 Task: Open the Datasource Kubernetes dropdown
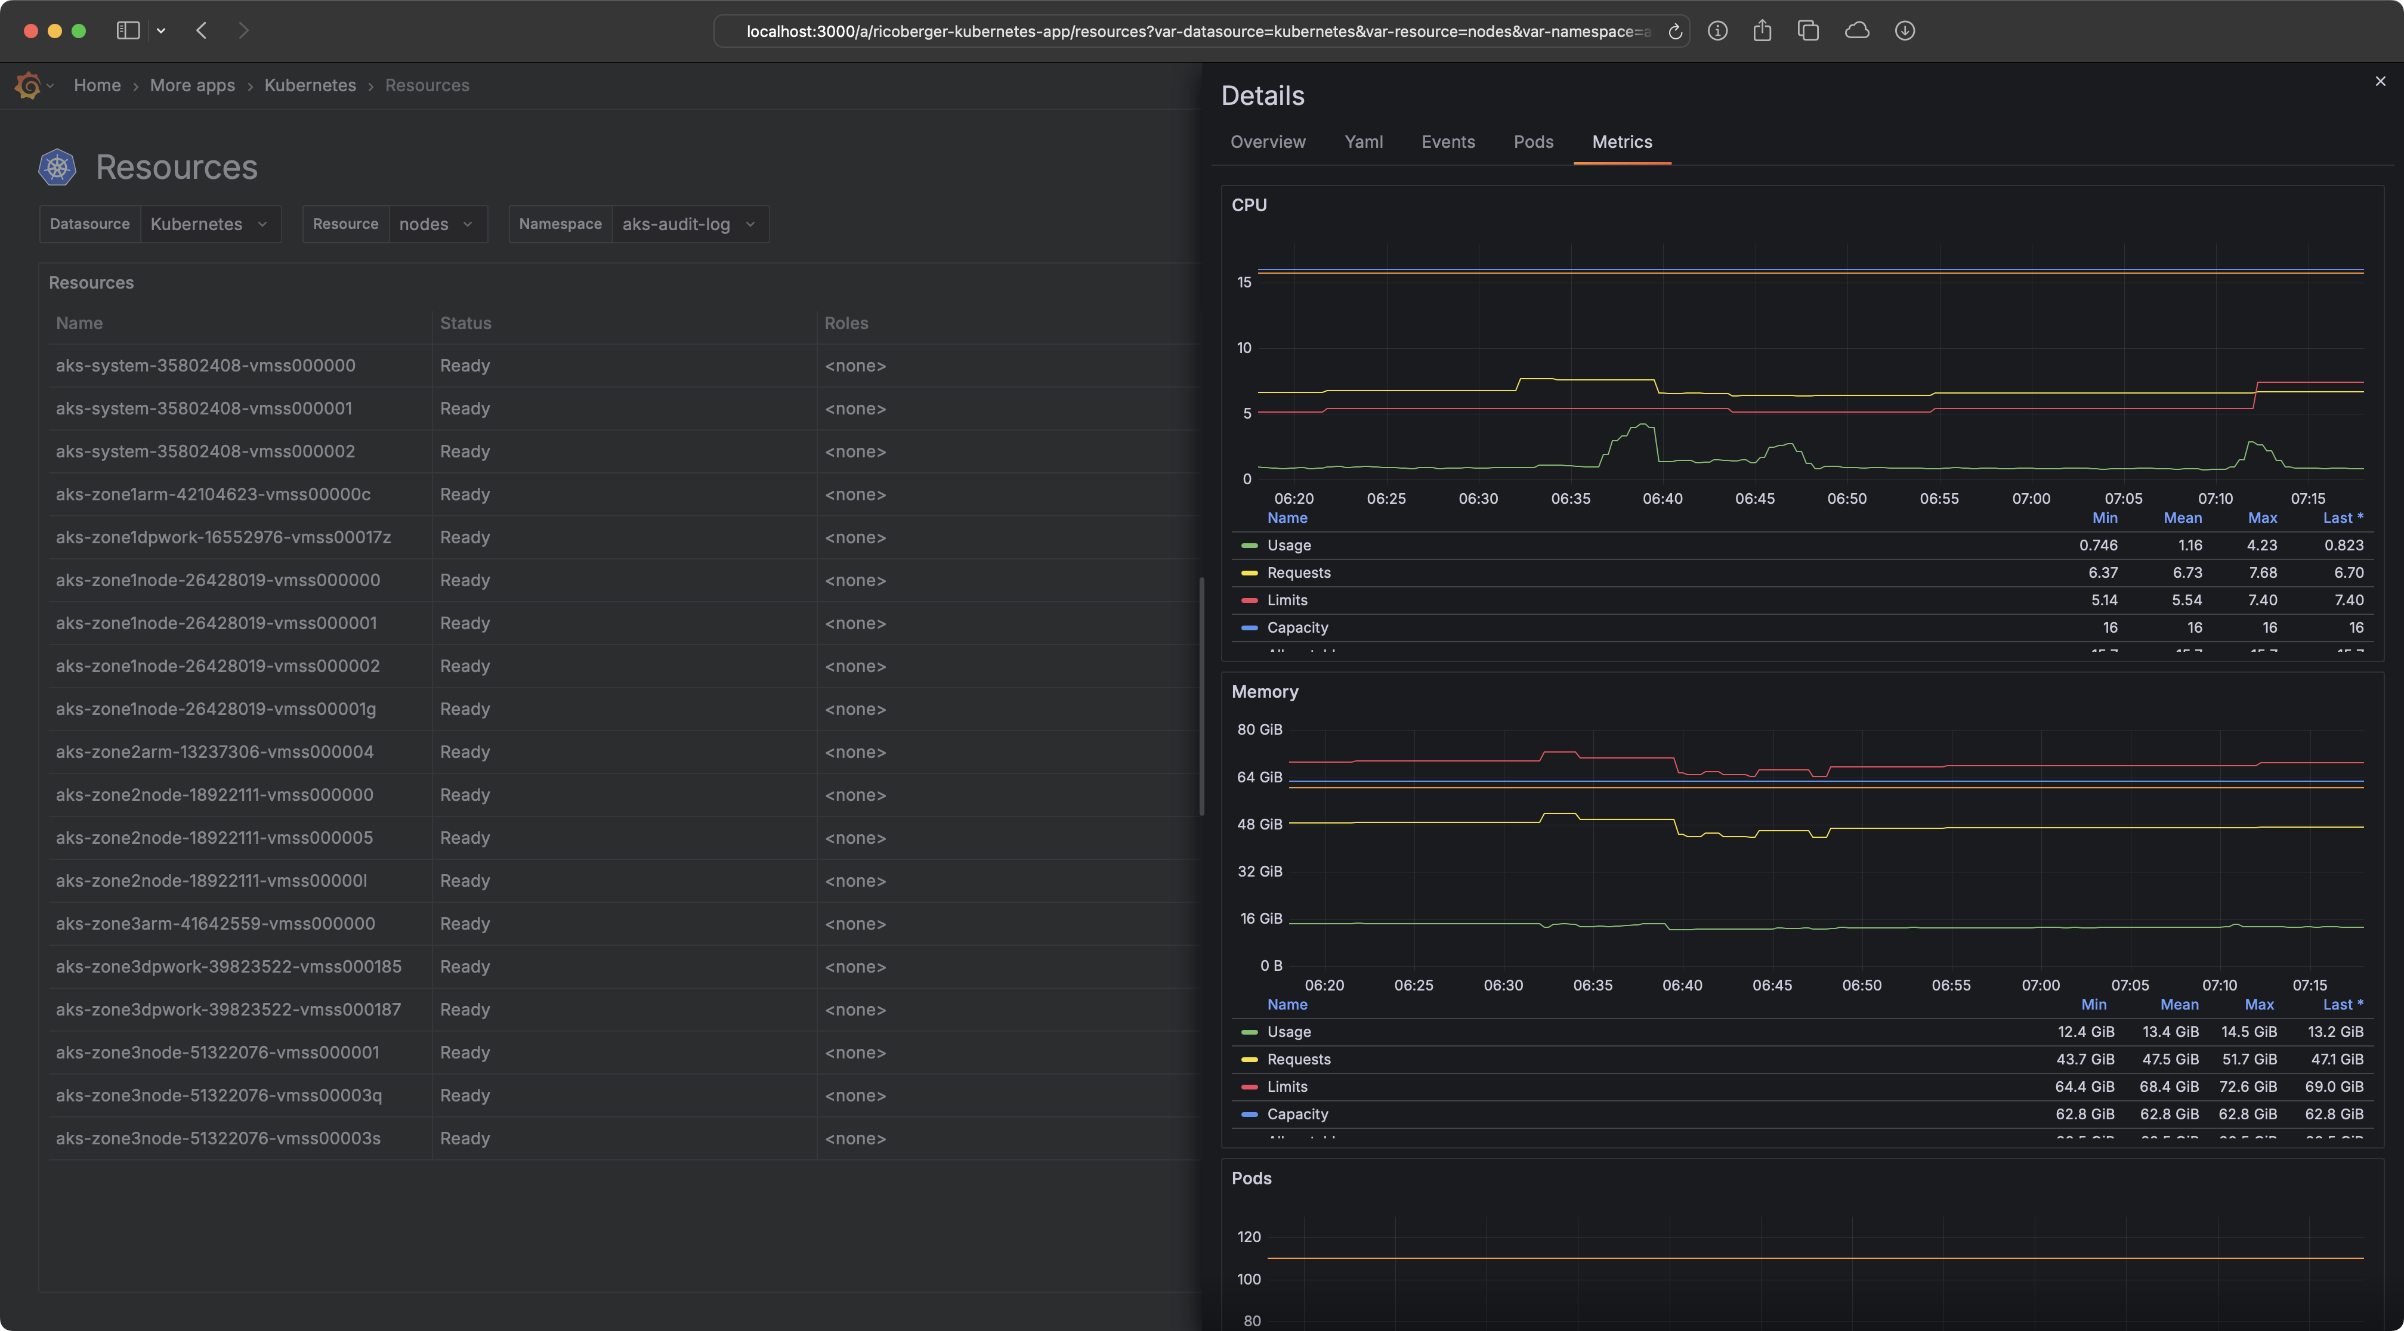pos(209,224)
